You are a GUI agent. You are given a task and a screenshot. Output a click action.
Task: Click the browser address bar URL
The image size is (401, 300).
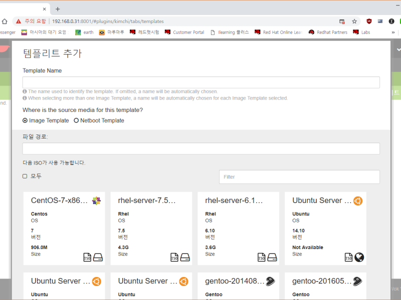(108, 21)
